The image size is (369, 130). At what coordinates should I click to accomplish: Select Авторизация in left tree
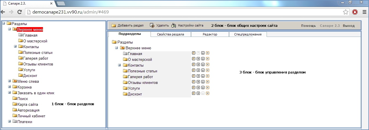pyautogui.click(x=28, y=110)
